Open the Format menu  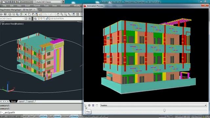(x=37, y=6)
